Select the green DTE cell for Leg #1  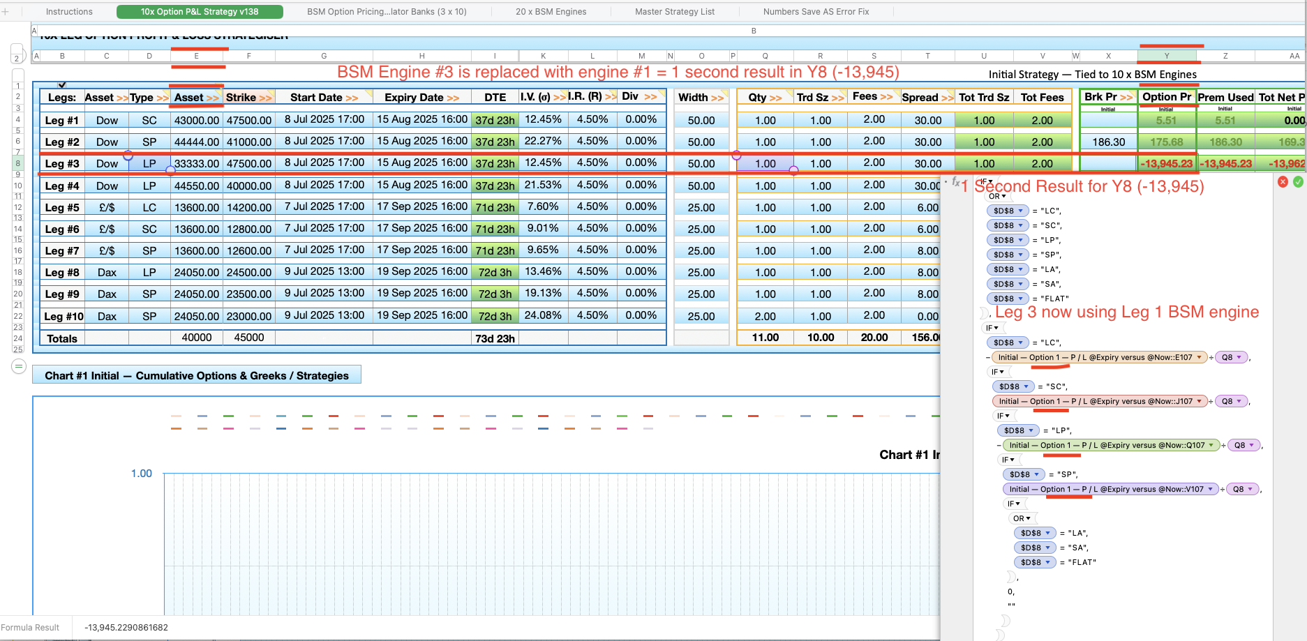(495, 120)
